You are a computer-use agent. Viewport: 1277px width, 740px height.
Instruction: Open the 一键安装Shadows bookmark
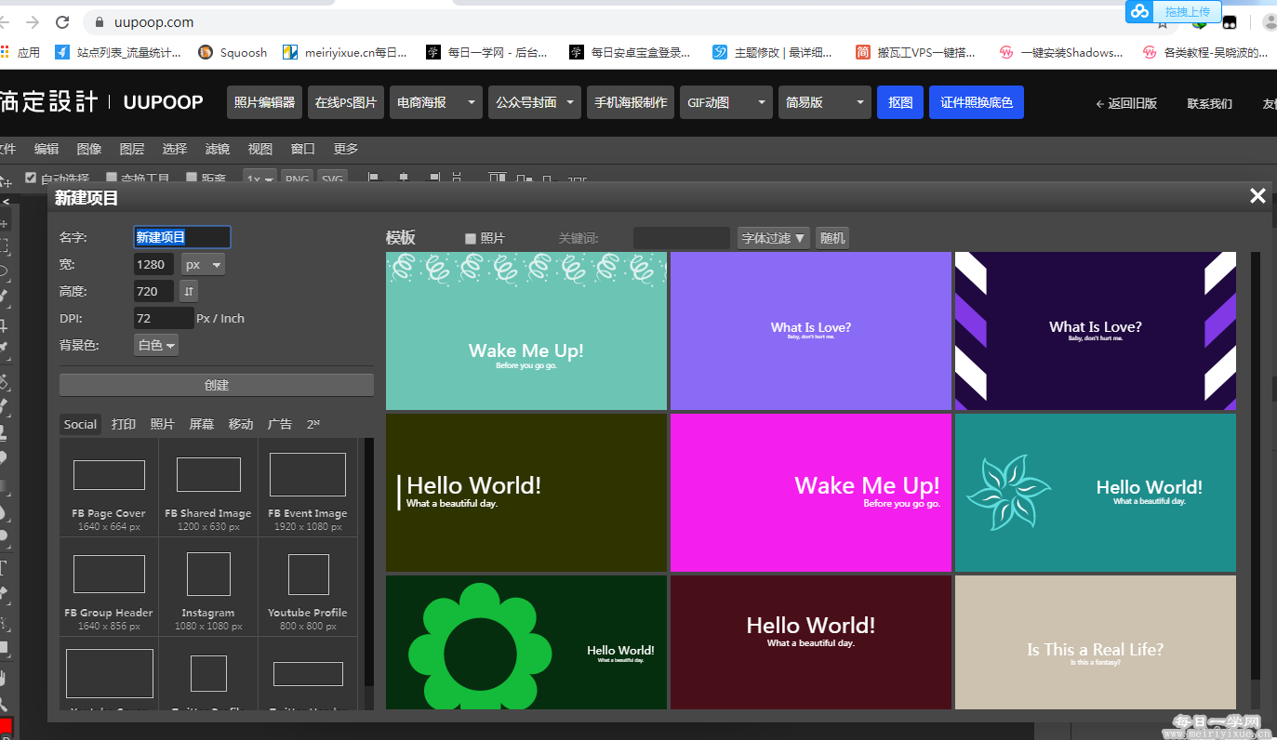(1061, 53)
